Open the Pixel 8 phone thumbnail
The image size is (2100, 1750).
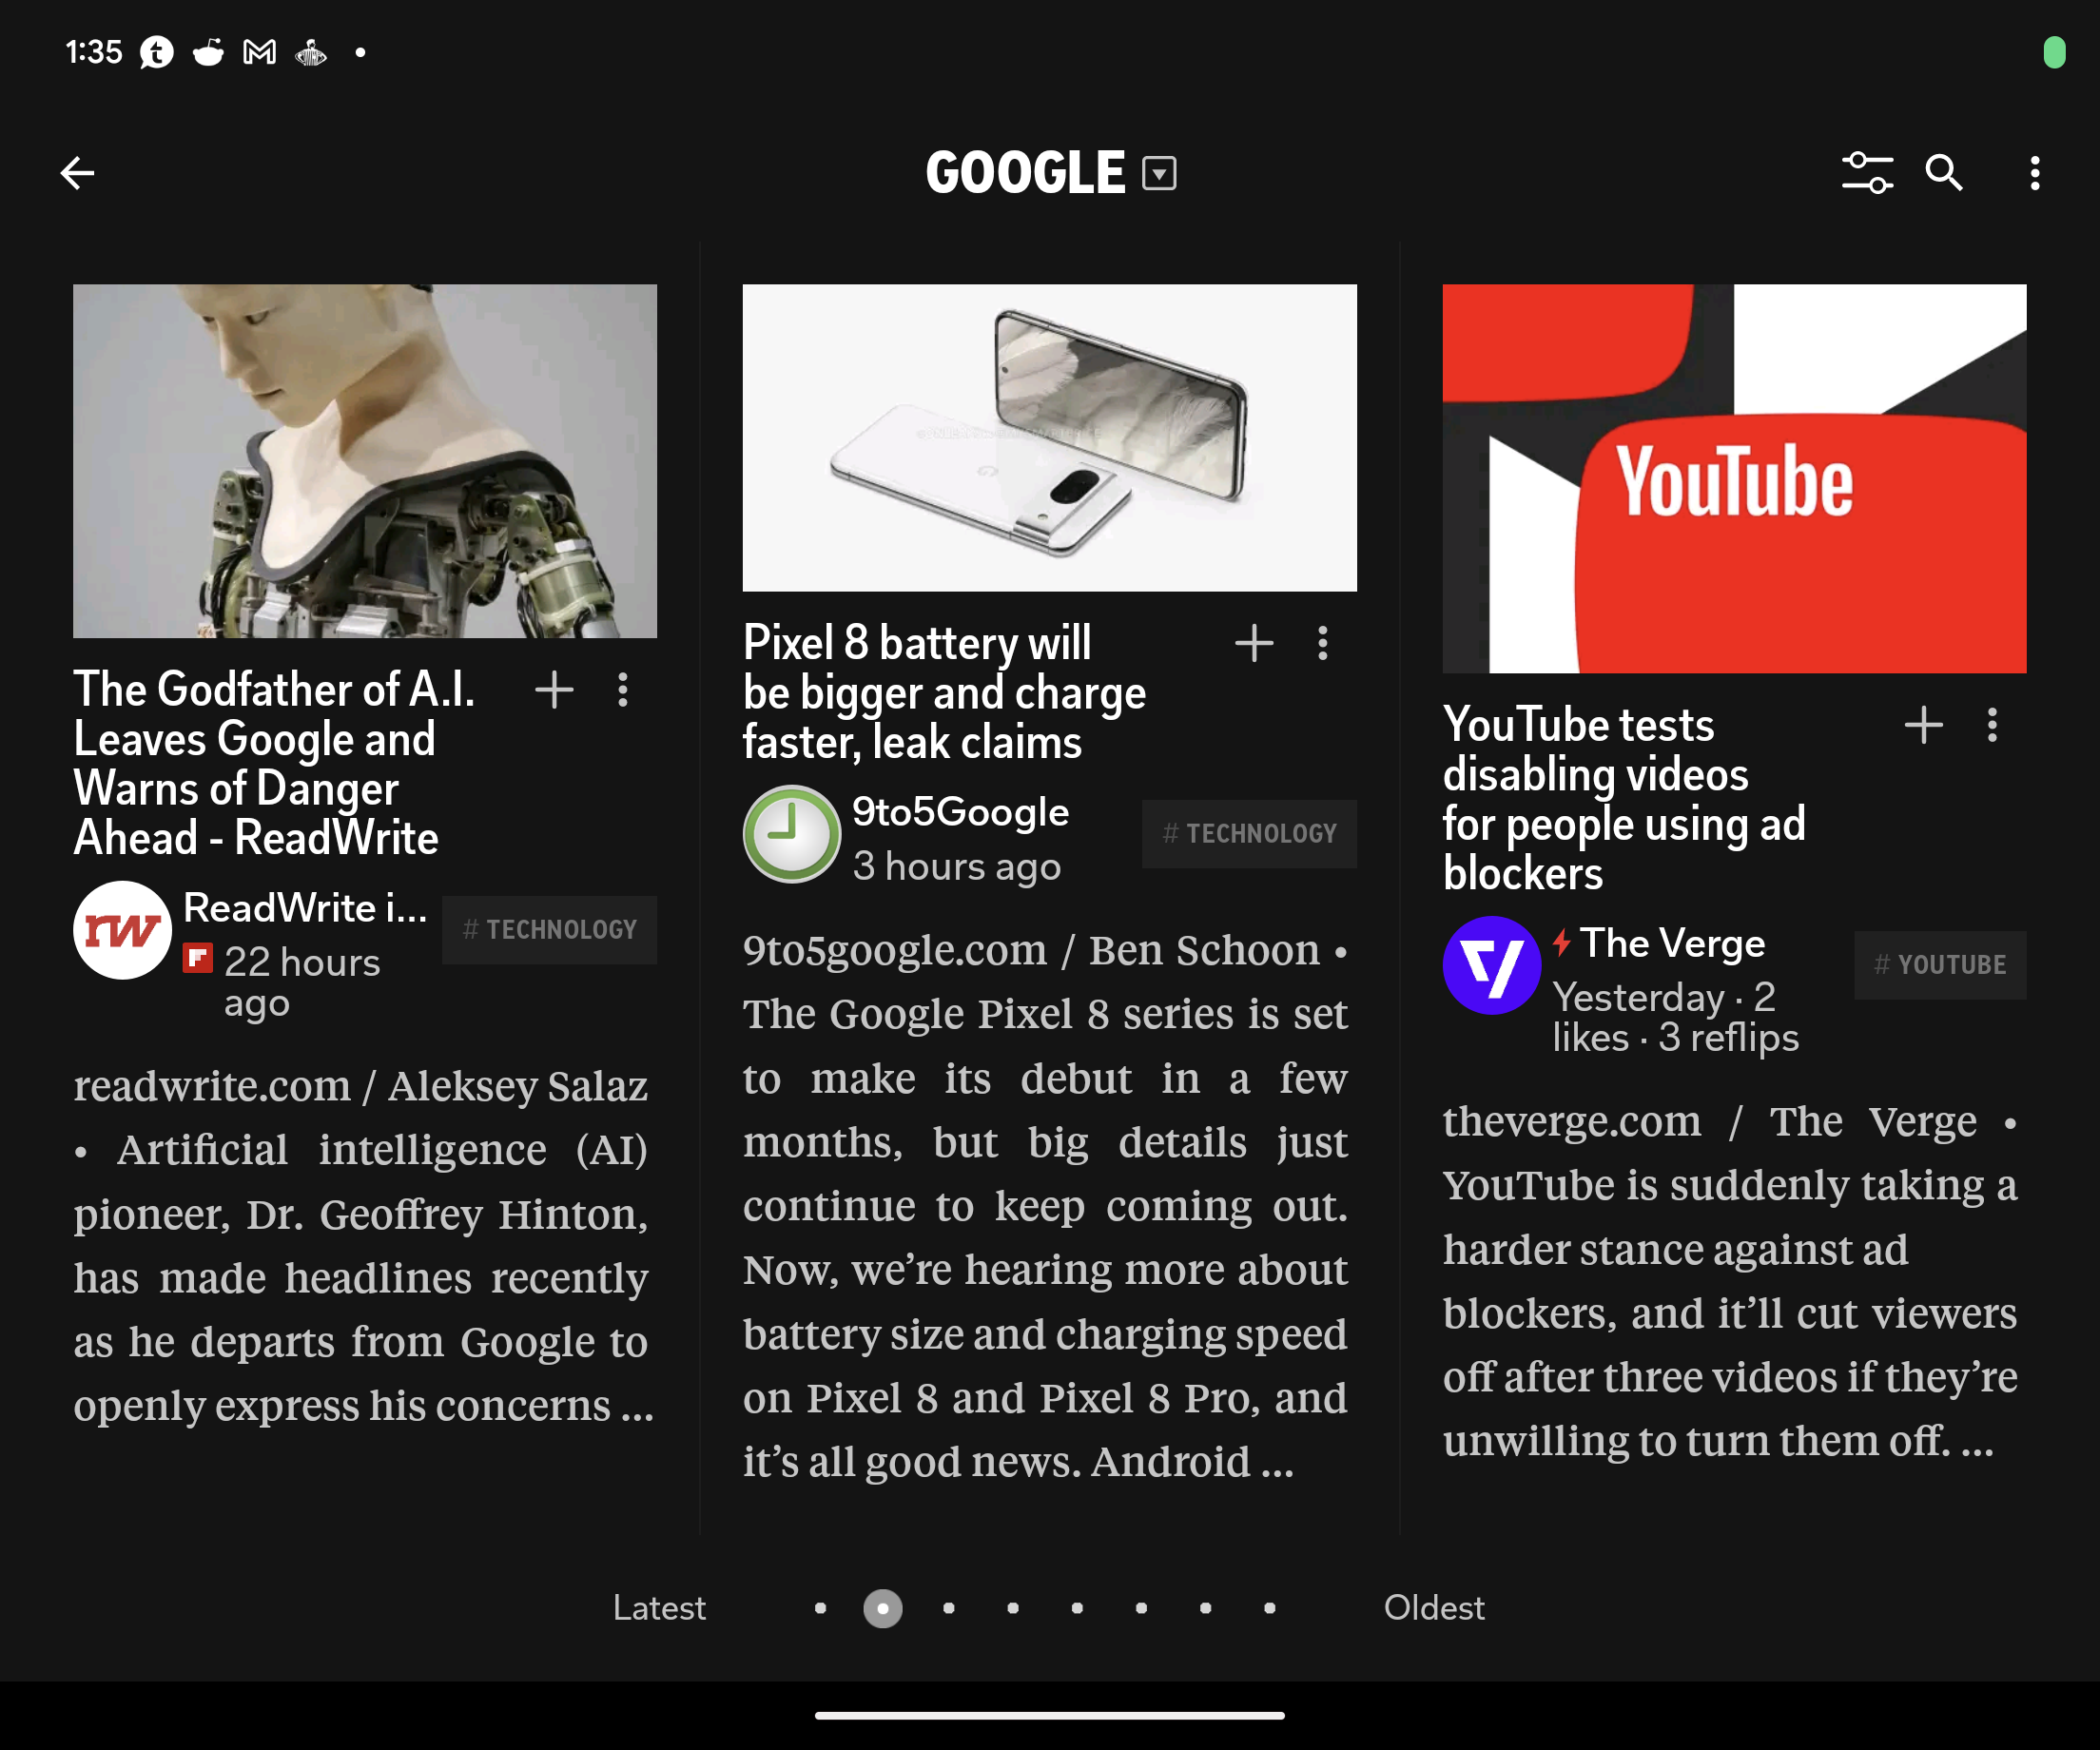coord(1049,437)
